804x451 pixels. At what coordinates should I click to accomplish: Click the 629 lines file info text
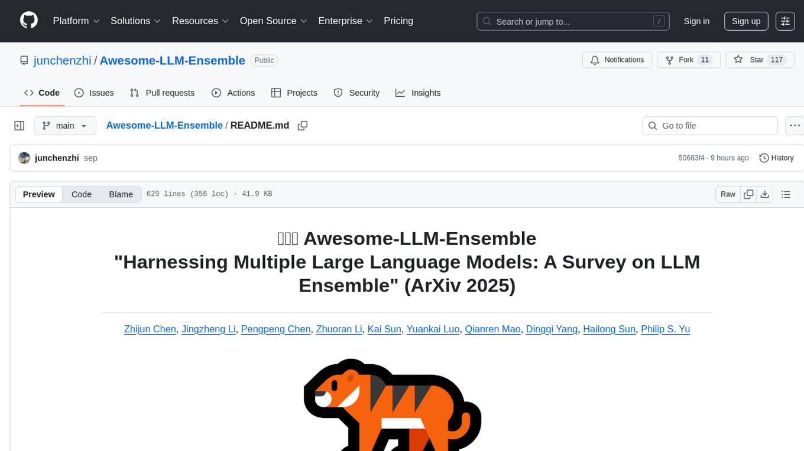click(209, 194)
